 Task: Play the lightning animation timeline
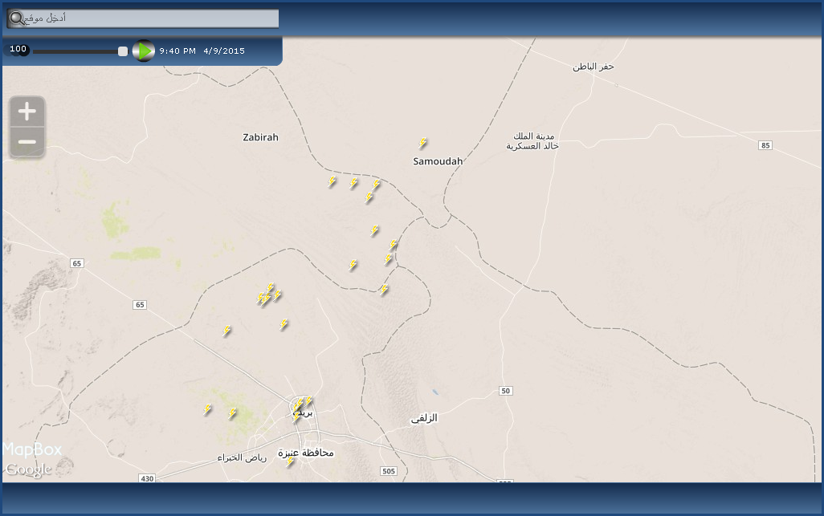point(143,51)
